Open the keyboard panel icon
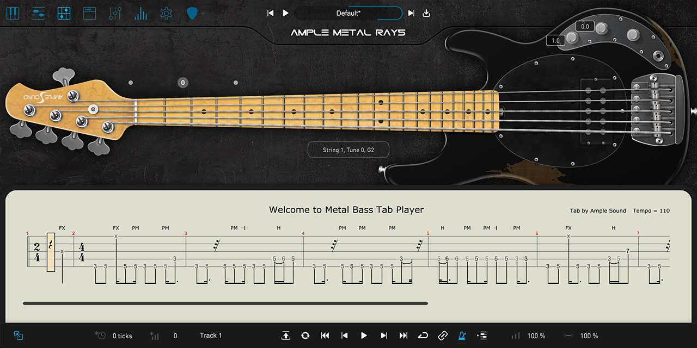This screenshot has height=348, width=697. pos(13,13)
